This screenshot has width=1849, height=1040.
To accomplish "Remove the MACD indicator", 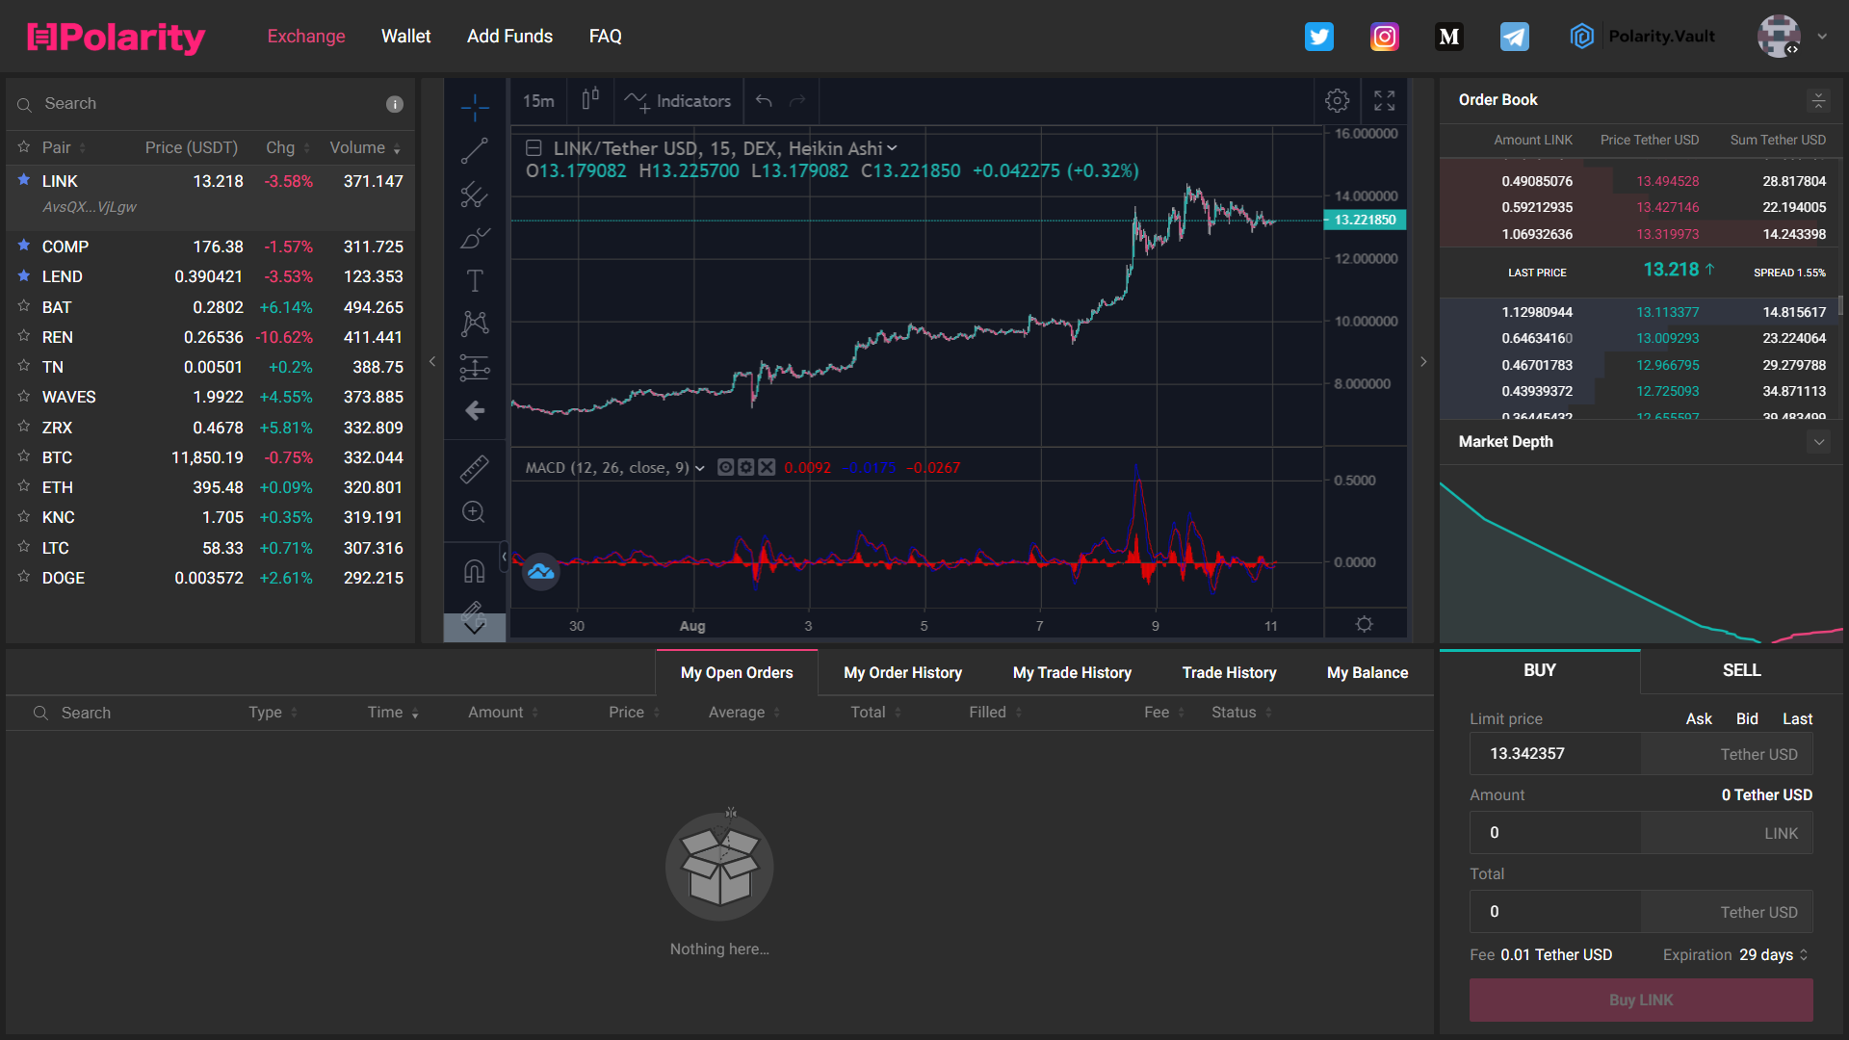I will [767, 467].
